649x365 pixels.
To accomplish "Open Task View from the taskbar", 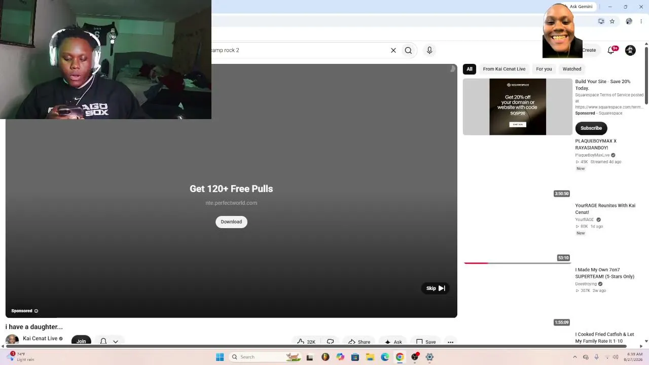I will pyautogui.click(x=310, y=357).
